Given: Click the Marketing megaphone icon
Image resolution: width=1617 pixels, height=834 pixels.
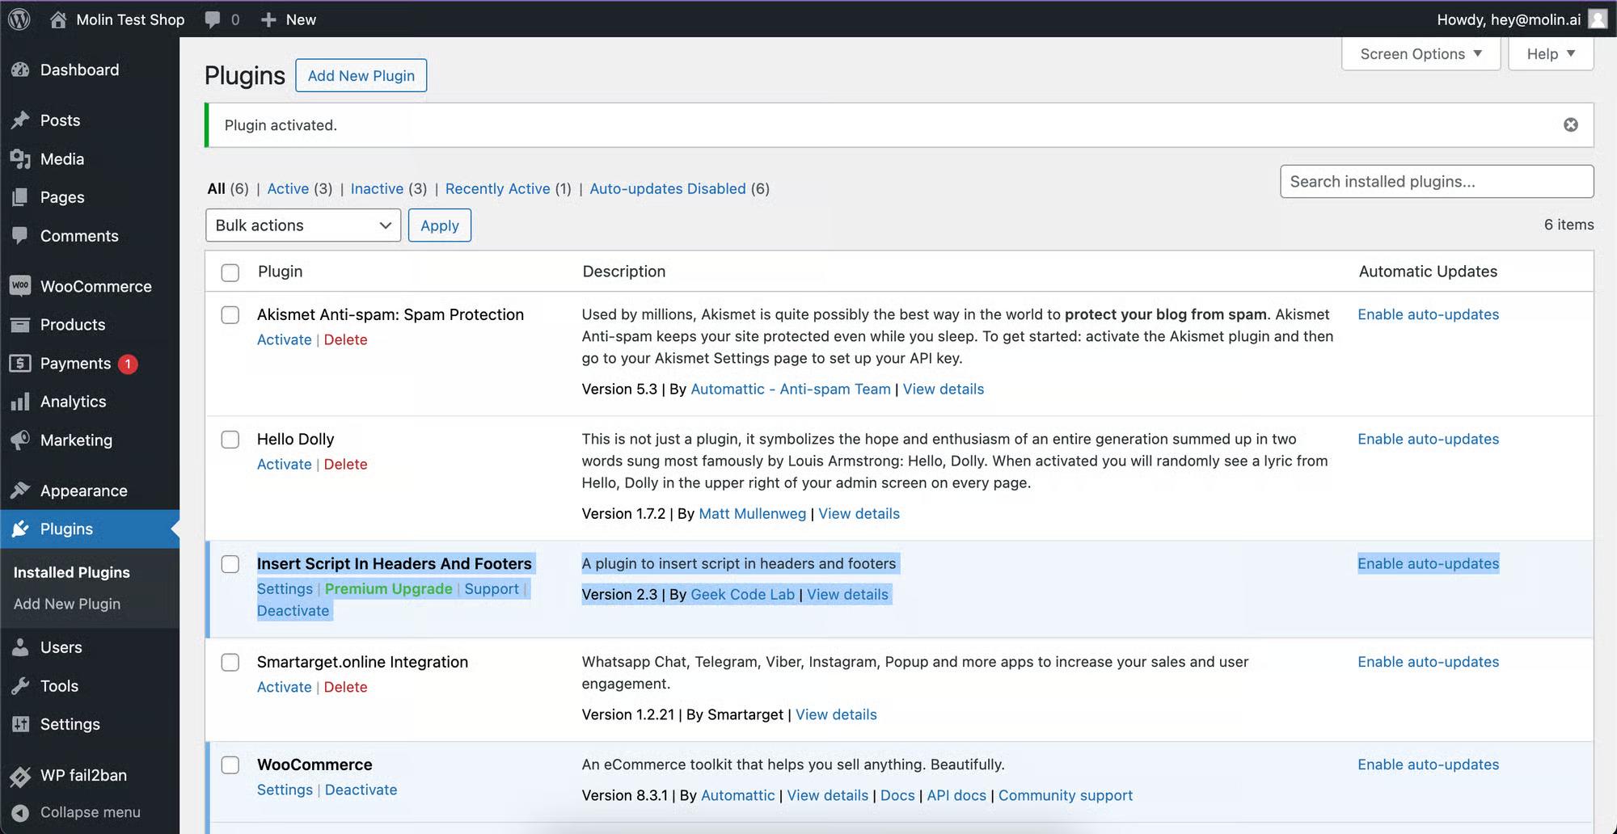Looking at the screenshot, I should pos(20,440).
